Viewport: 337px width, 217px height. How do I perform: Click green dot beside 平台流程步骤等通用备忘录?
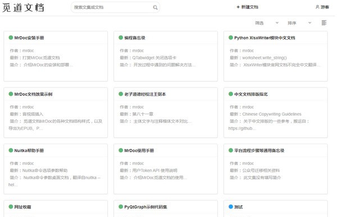point(231,150)
